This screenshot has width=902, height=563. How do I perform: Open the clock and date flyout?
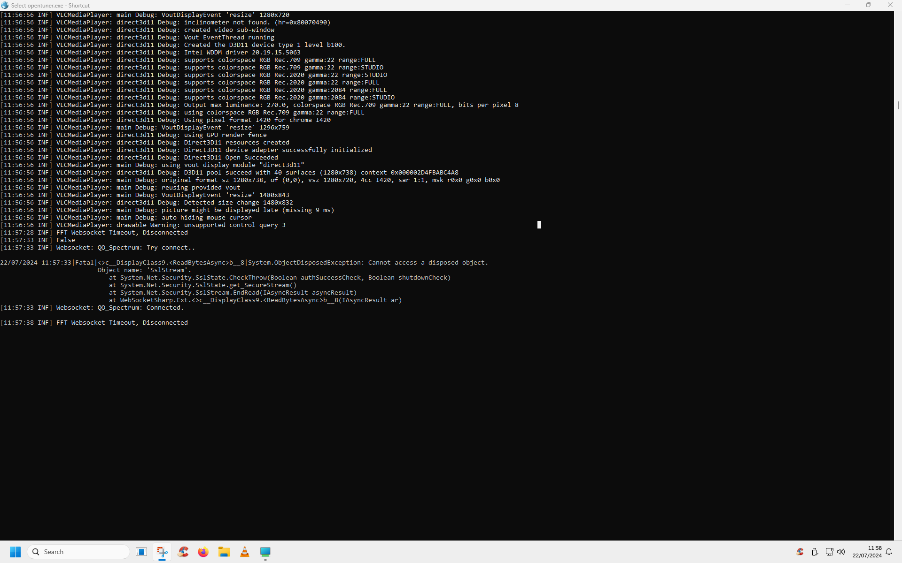(x=867, y=552)
